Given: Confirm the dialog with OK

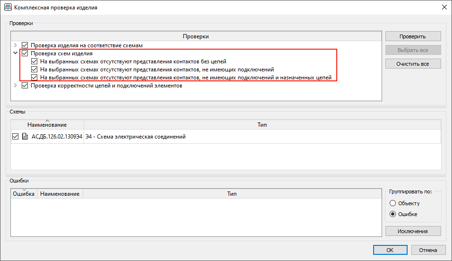Looking at the screenshot, I should pos(390,250).
